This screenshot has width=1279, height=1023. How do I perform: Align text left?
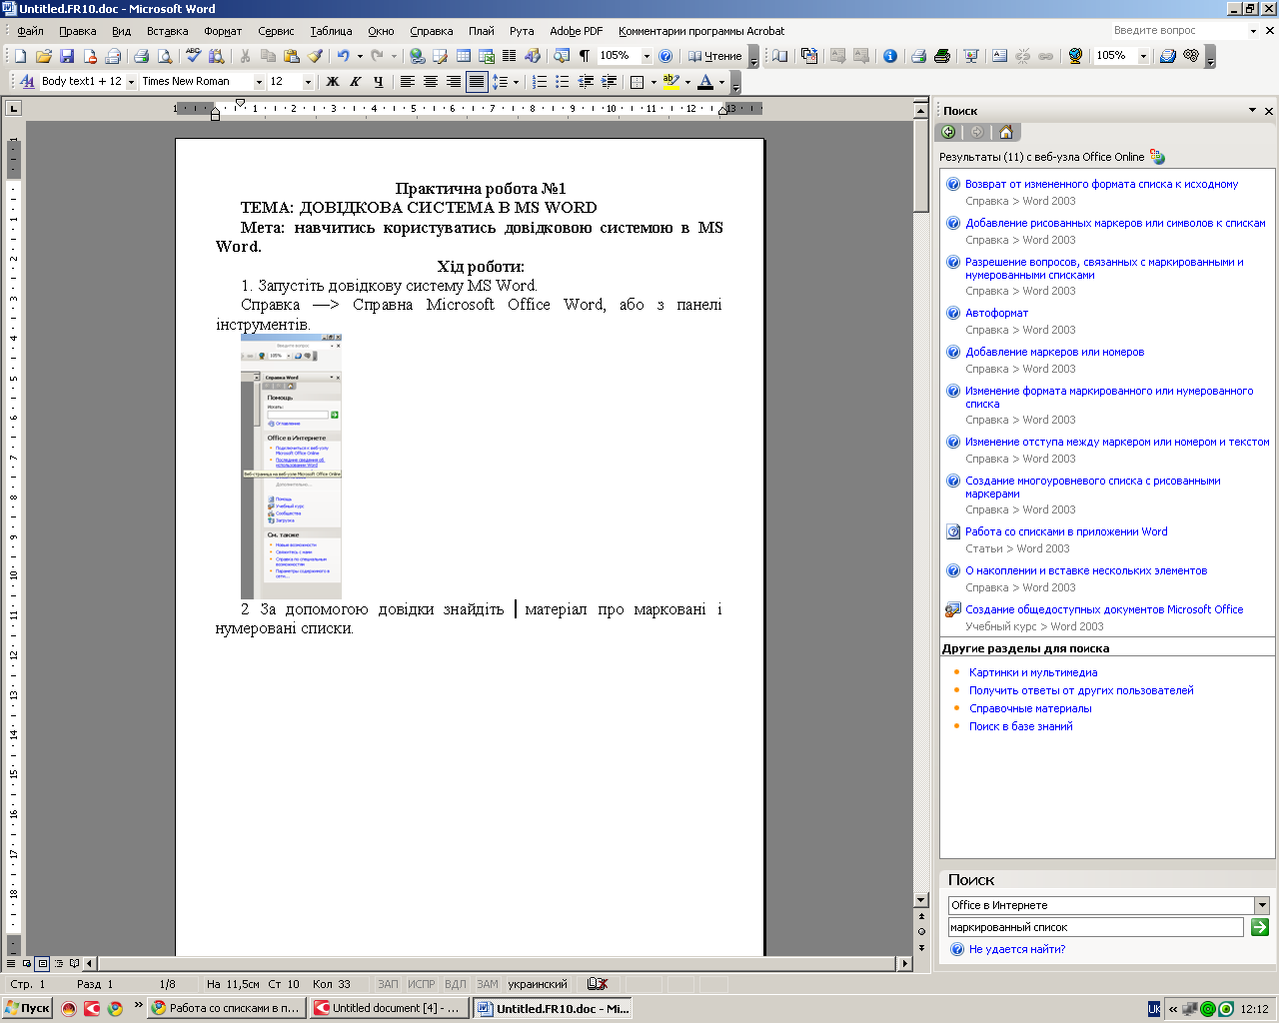point(408,82)
